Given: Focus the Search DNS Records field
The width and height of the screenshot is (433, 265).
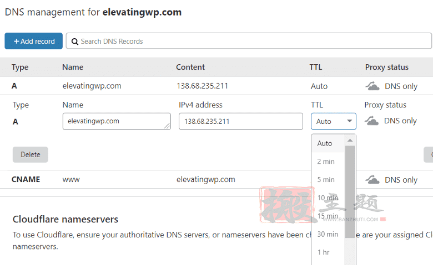Looking at the screenshot, I should 249,41.
